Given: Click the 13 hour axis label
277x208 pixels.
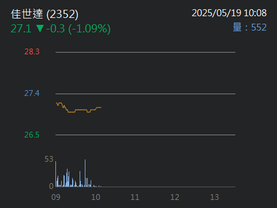Looking at the screenshot, I should pos(215,197).
